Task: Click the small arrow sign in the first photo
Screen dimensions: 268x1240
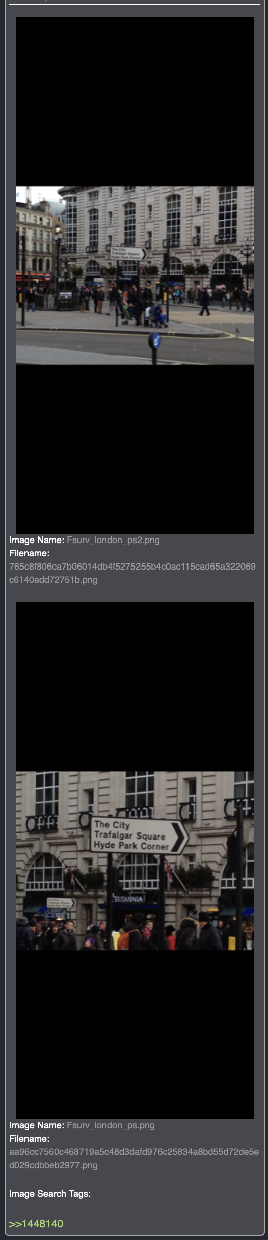Action: [x=128, y=253]
